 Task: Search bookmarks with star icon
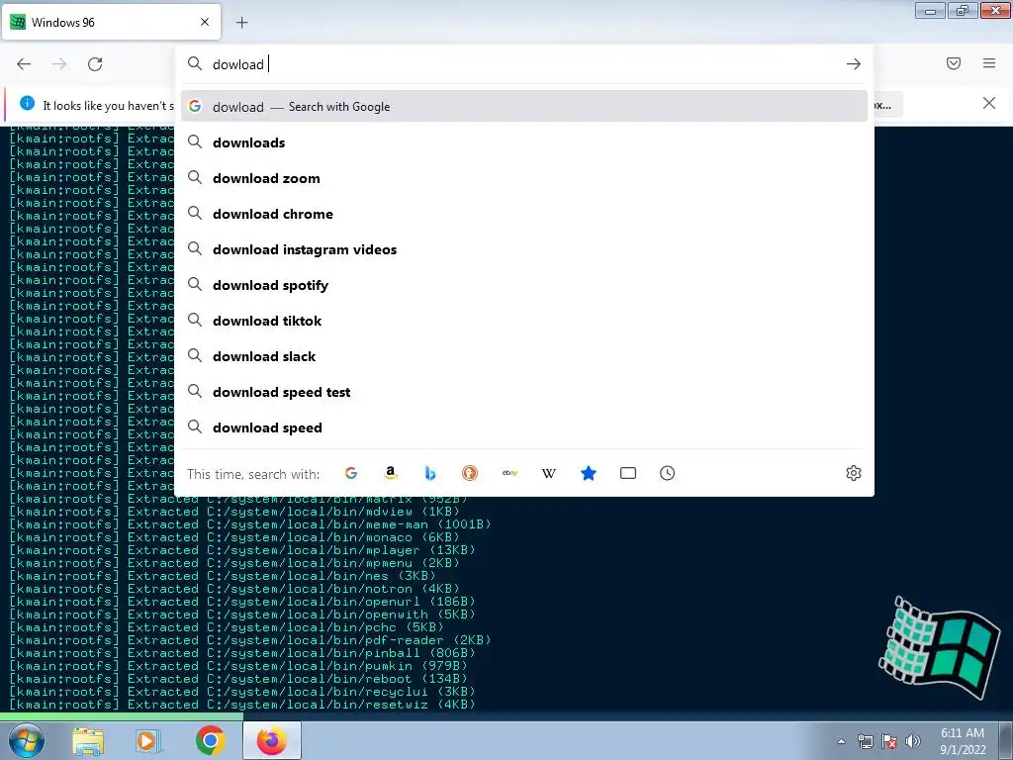click(589, 473)
